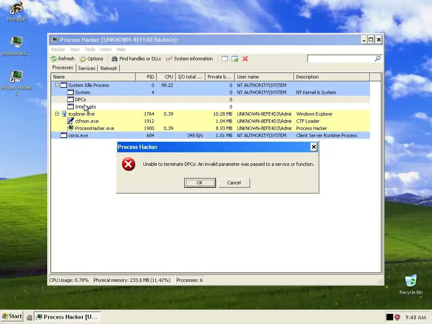Sort by the PID column header
Screen dimensions: 432x324
pos(146,77)
